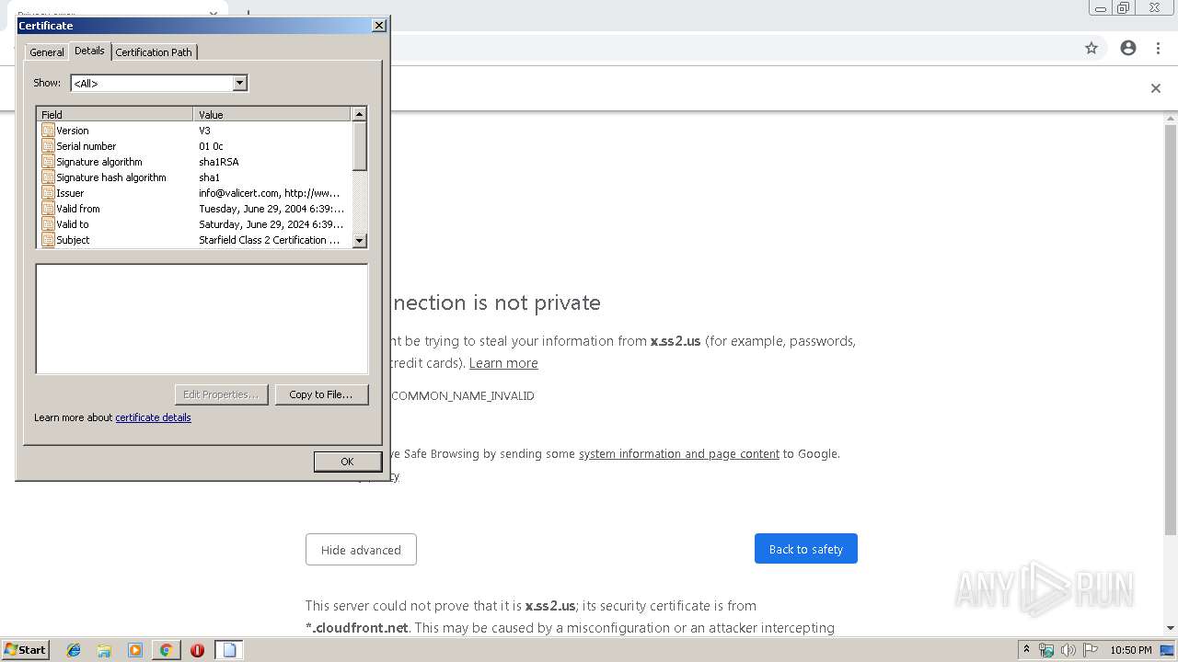Viewport: 1178px width, 662px height.
Task: Open system information and page content link
Action: (x=679, y=453)
